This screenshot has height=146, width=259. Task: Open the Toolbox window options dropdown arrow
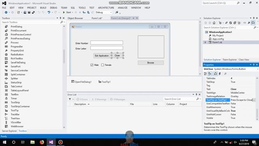pos(57,18)
